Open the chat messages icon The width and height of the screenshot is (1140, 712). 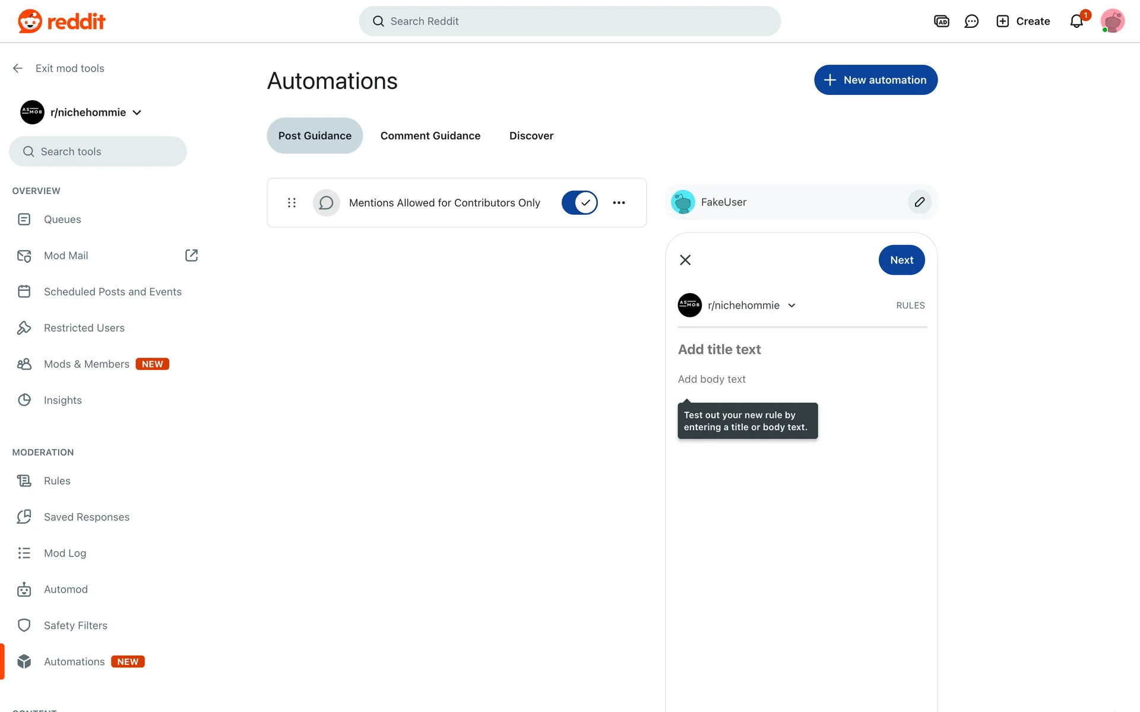(x=971, y=21)
